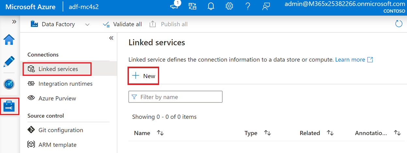Image resolution: width=407 pixels, height=153 pixels.
Task: Click the Filter by name field
Action: pyautogui.click(x=175, y=97)
